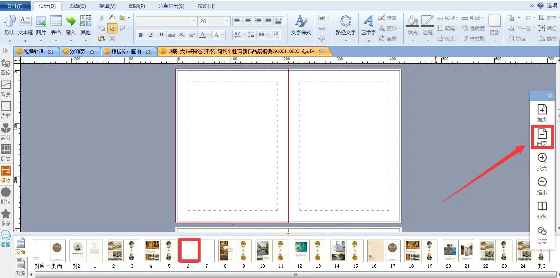The height and width of the screenshot is (278, 560).
Task: Select the 模板 templates sidebar icon
Action: pos(6,175)
